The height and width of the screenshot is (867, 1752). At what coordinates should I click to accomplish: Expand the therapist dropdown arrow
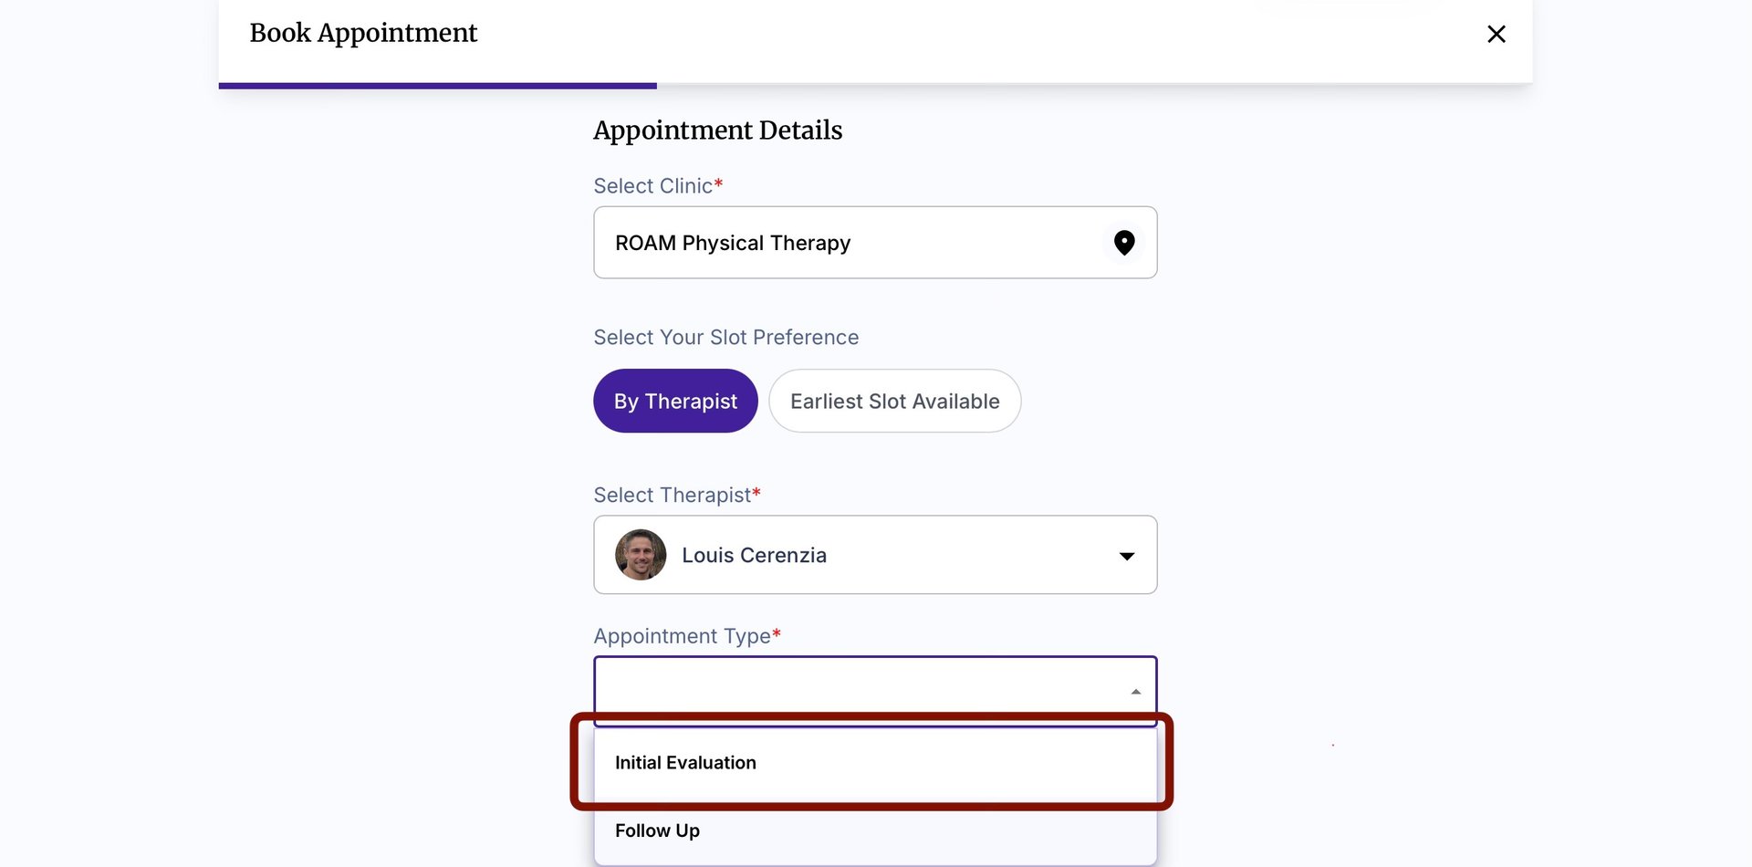click(1127, 556)
